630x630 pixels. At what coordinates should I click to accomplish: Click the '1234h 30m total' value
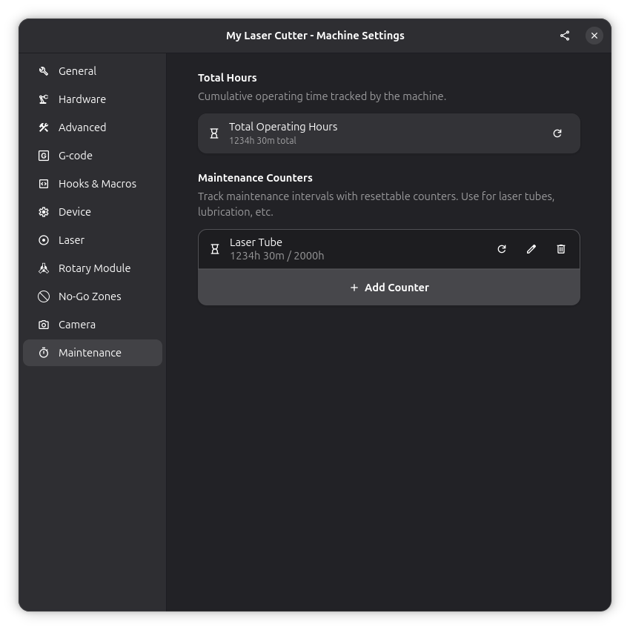point(262,141)
